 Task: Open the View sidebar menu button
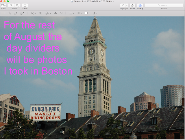pyautogui.click(x=3, y=5)
